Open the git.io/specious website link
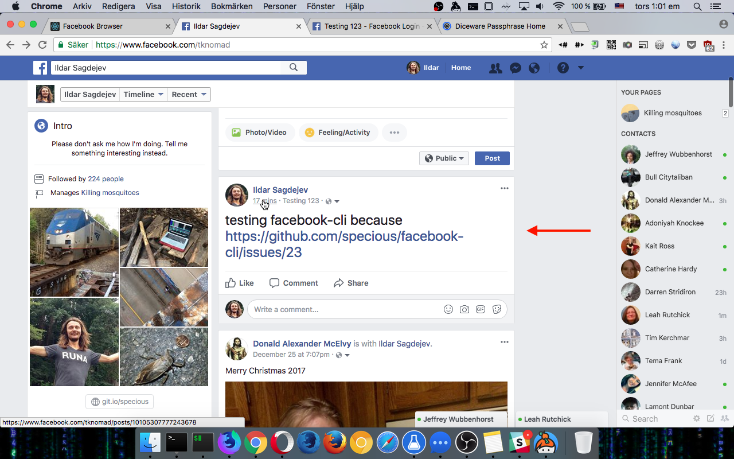Viewport: 734px width, 459px height. (120, 402)
